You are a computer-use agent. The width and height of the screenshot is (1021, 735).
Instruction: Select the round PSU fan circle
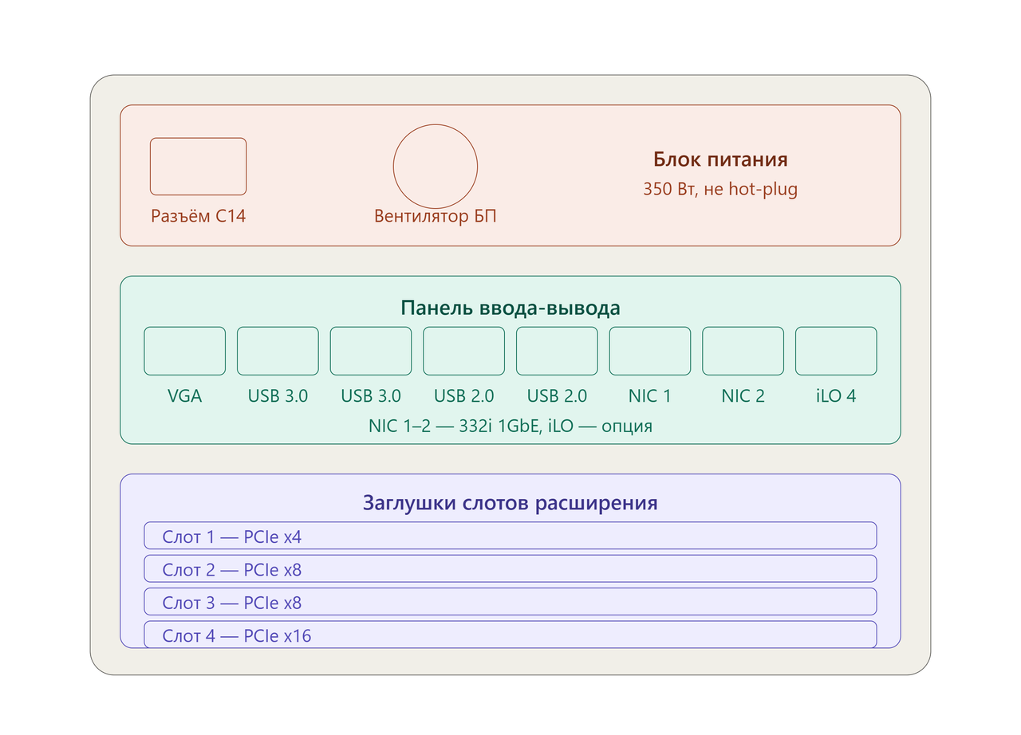[x=436, y=167]
